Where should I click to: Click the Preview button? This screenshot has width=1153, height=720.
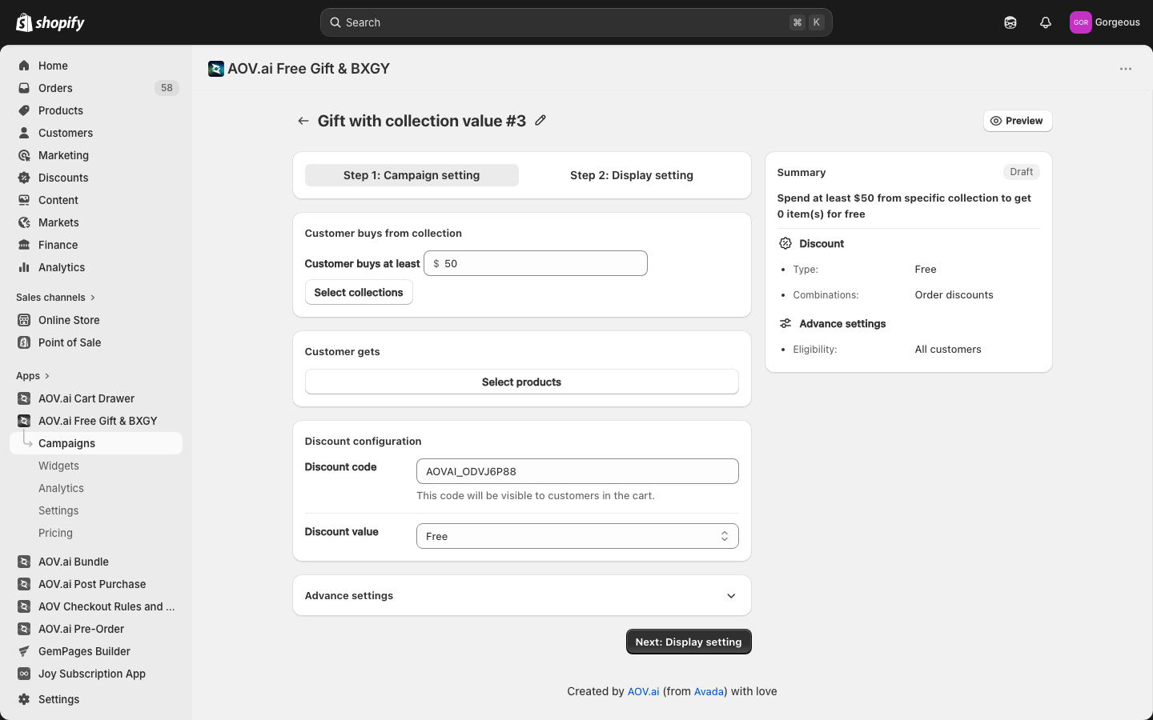click(1018, 121)
